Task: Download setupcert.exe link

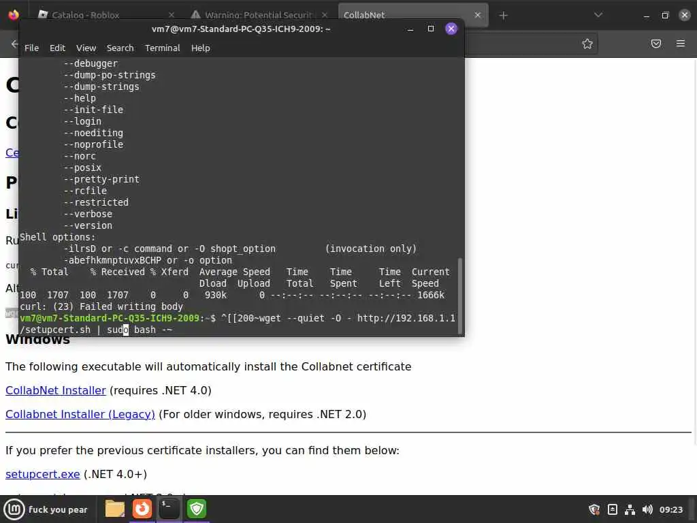Action: tap(43, 474)
